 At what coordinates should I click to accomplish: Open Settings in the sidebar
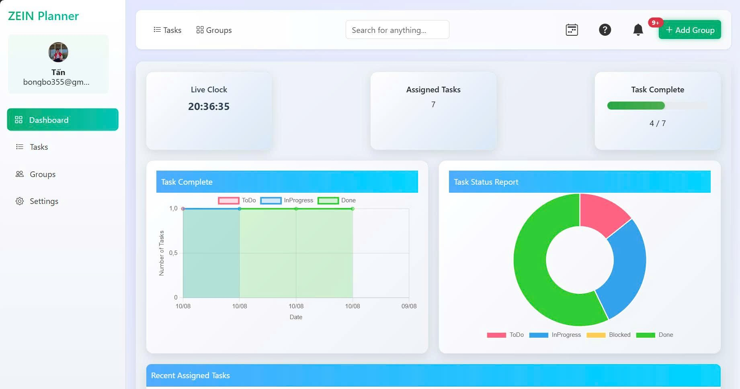click(44, 201)
